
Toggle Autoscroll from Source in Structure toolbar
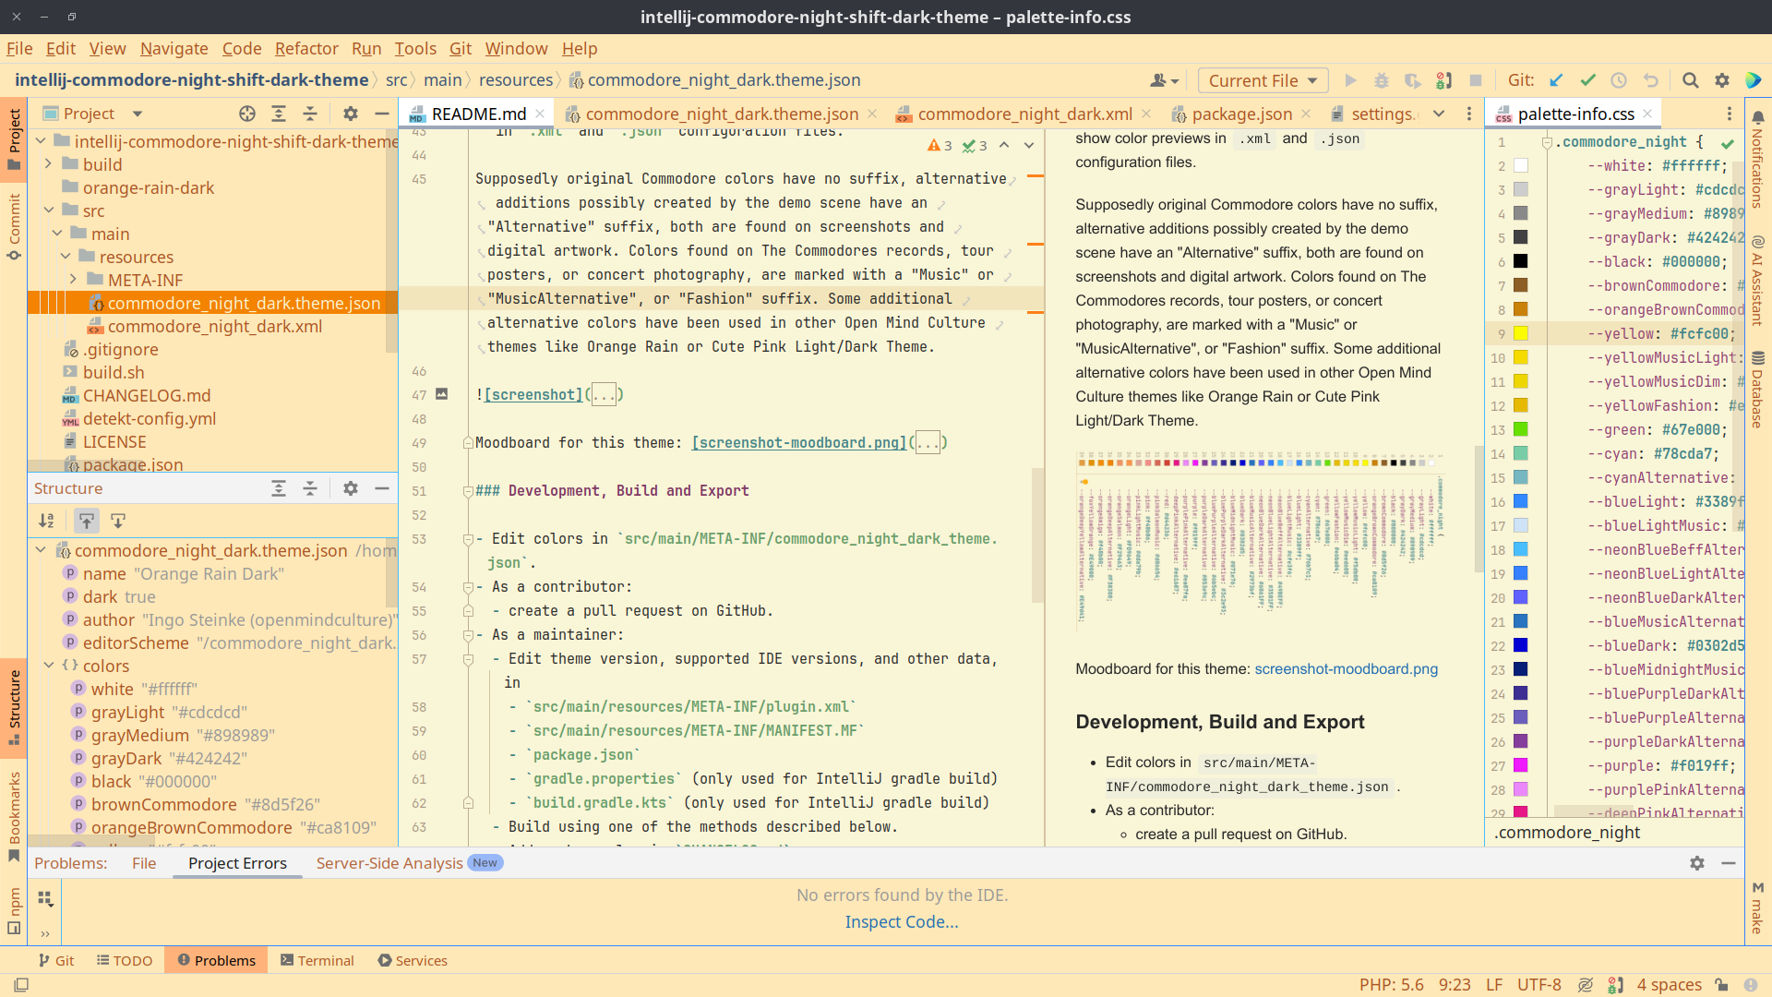(x=118, y=521)
